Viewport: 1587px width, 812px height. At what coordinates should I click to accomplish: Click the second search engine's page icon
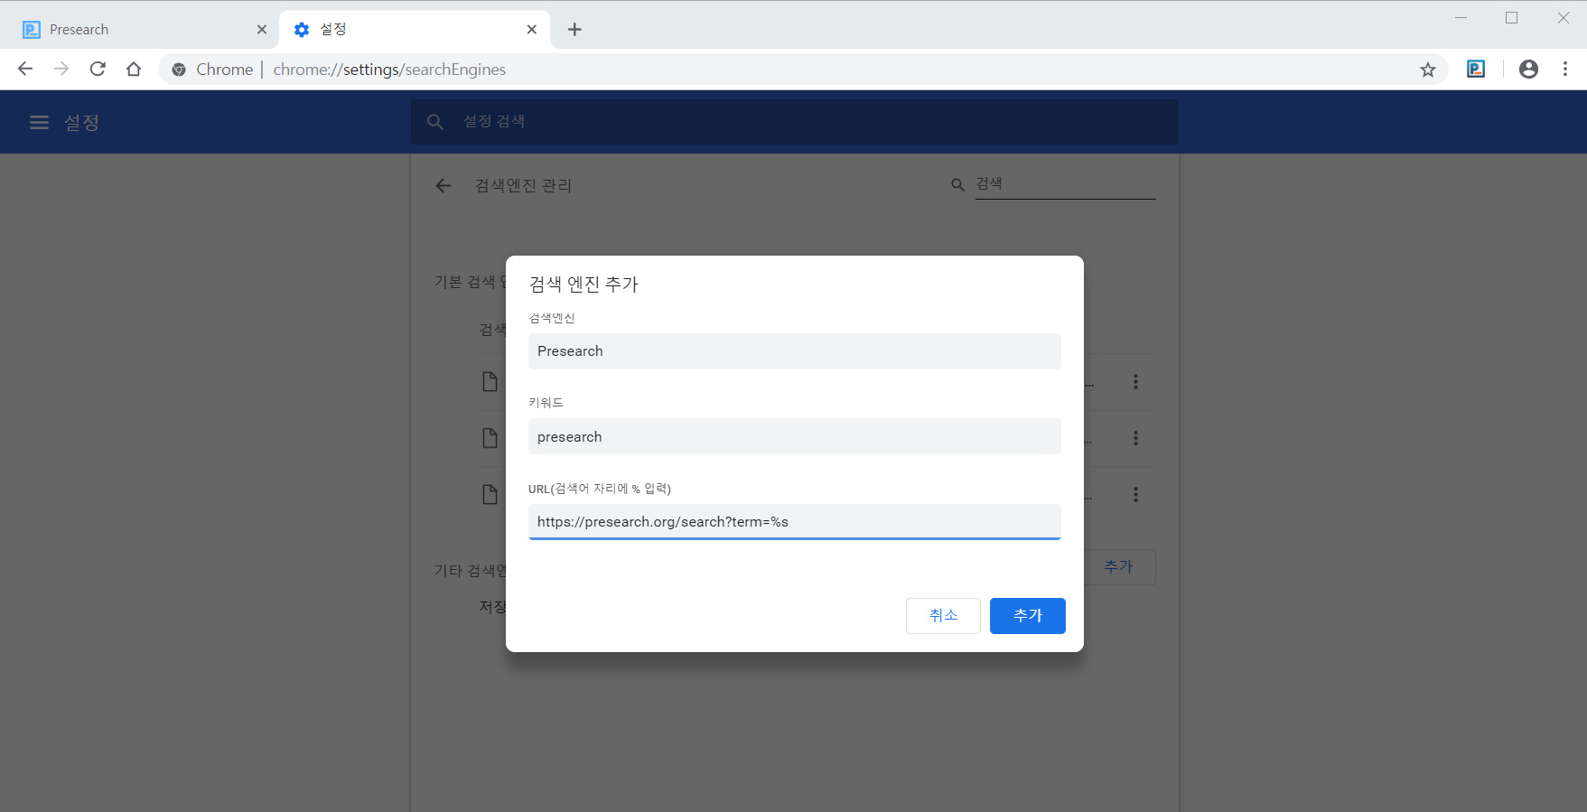pyautogui.click(x=490, y=438)
